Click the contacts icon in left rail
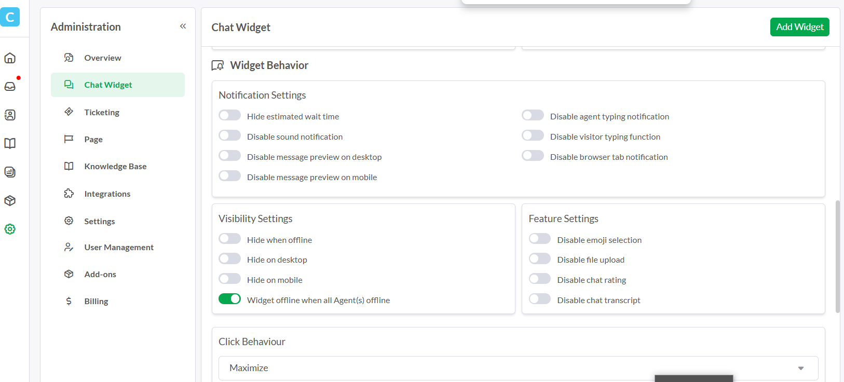The image size is (844, 382). tap(10, 115)
